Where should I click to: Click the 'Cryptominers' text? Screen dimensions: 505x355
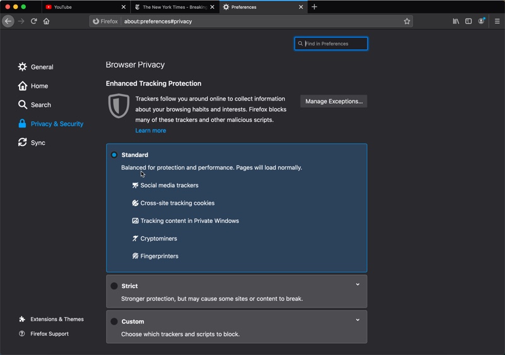159,238
